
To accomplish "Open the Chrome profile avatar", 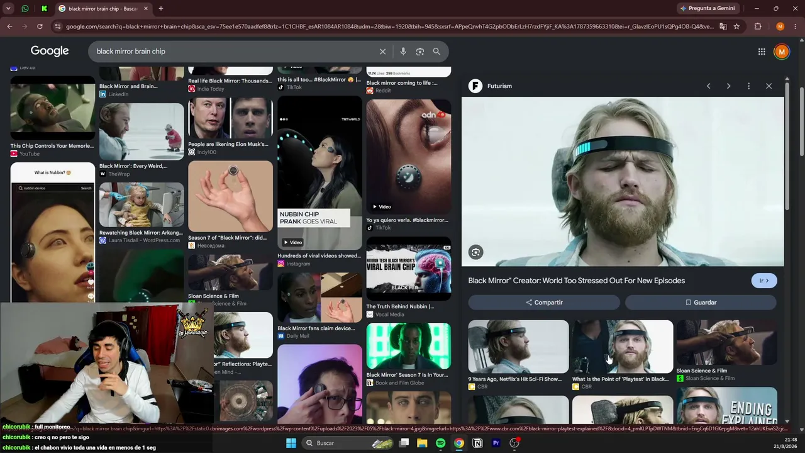I will pyautogui.click(x=780, y=26).
